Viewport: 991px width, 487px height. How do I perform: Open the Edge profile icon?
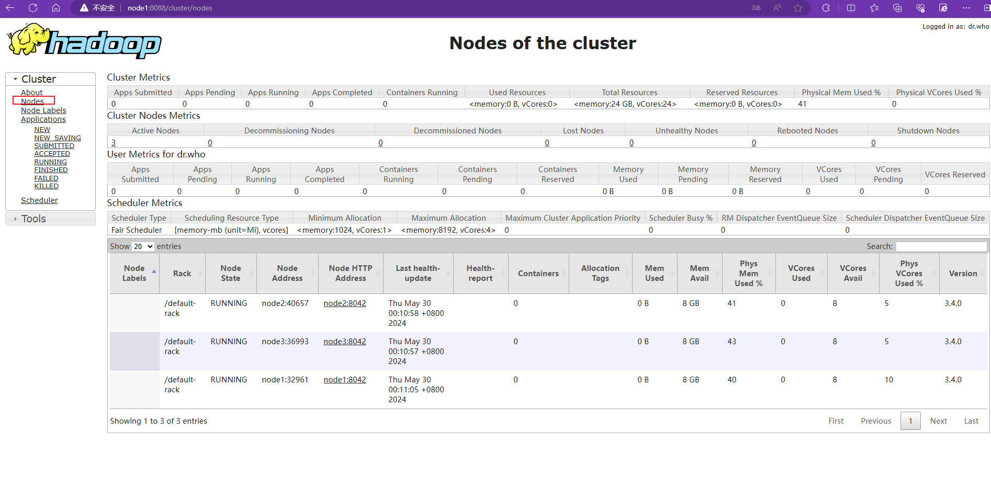(x=943, y=8)
